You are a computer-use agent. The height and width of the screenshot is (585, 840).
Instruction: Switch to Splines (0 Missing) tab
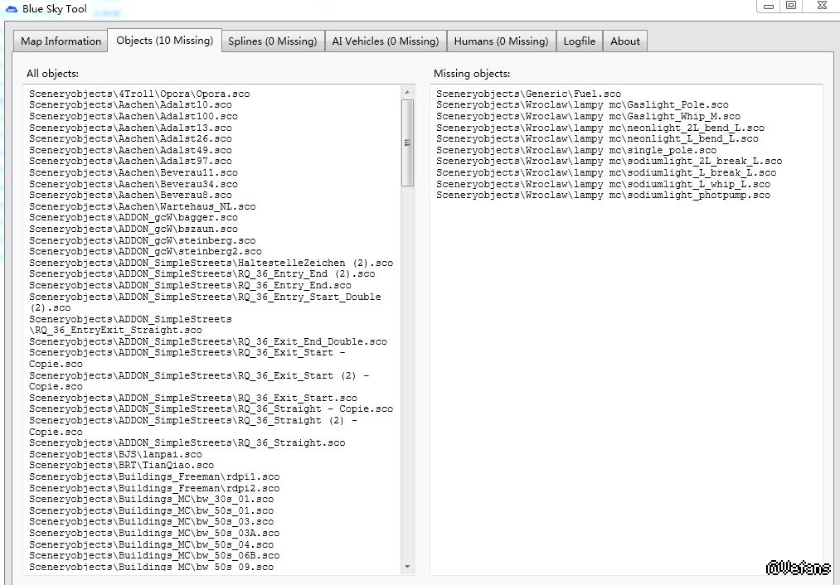click(x=273, y=41)
